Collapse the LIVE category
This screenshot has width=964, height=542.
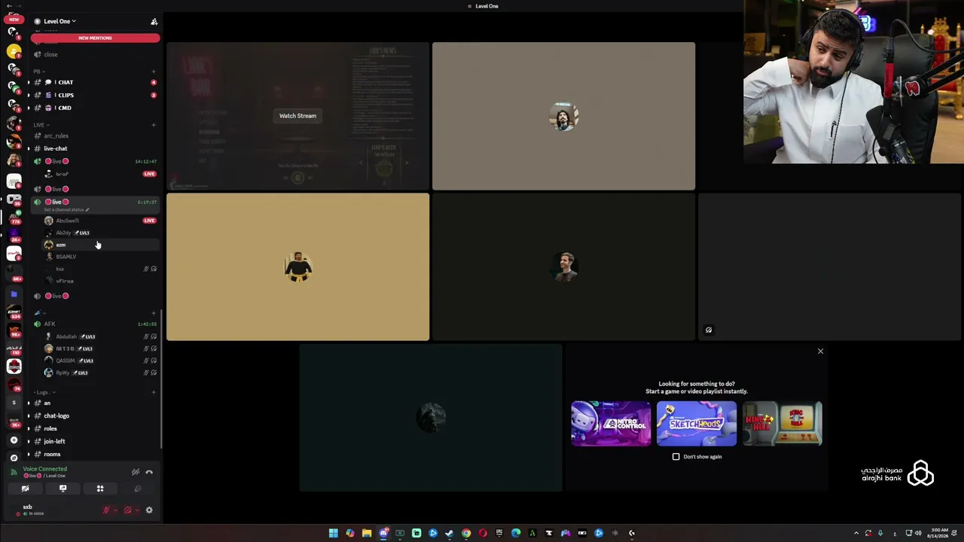pos(40,125)
